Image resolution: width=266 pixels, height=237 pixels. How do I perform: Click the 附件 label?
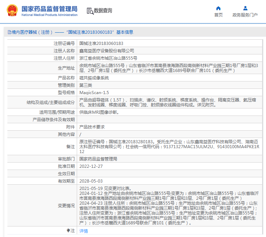click(70, 127)
